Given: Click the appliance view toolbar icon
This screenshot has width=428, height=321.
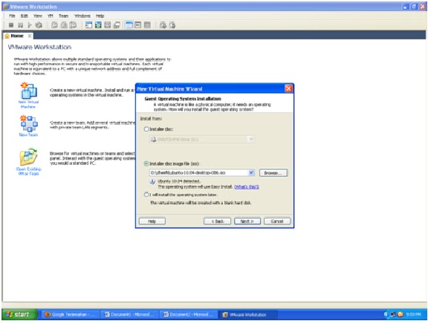Looking at the screenshot, I should click(147, 25).
